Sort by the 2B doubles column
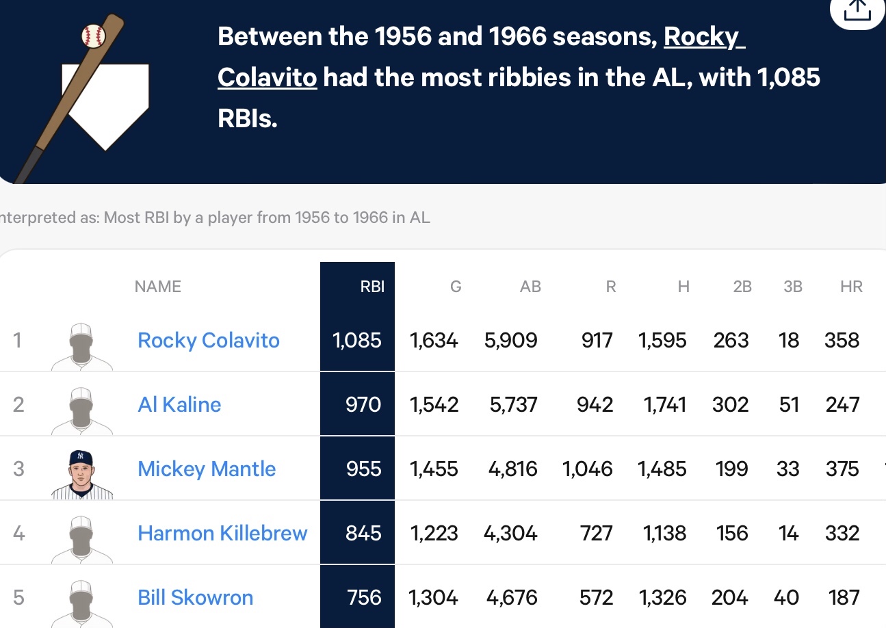886x628 pixels. [742, 287]
